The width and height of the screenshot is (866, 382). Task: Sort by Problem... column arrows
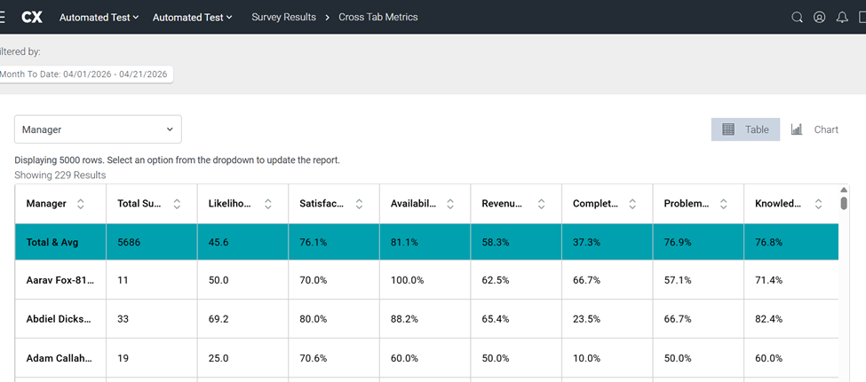[x=724, y=204]
